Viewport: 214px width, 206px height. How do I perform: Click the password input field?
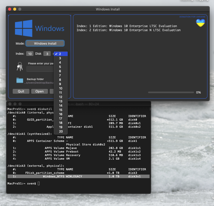coord(40,69)
